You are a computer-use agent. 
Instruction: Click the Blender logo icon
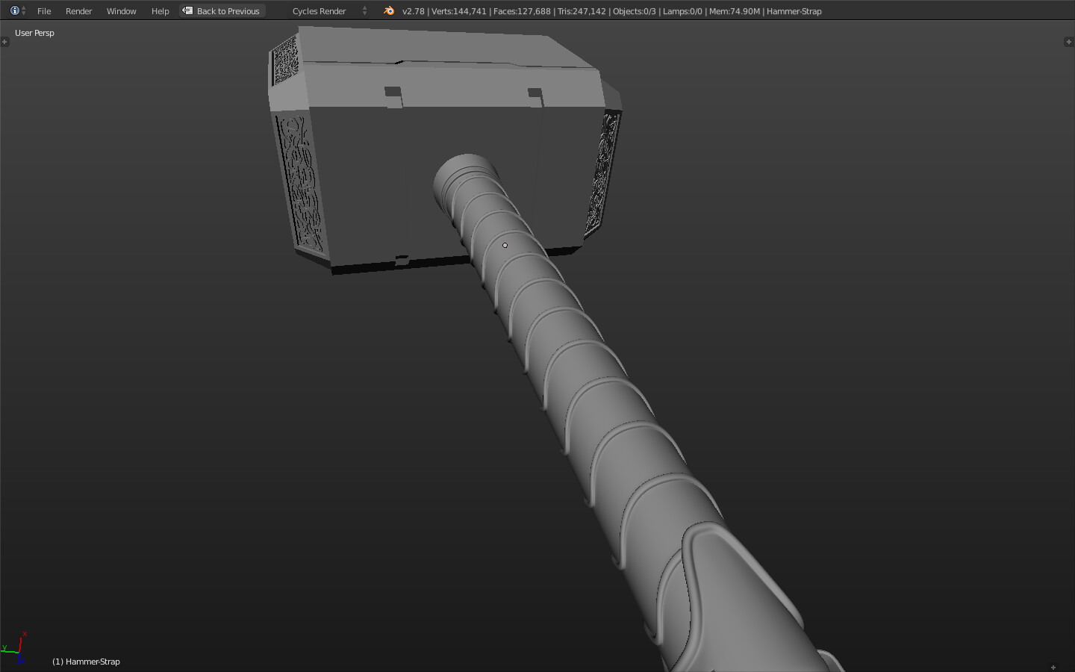point(389,10)
